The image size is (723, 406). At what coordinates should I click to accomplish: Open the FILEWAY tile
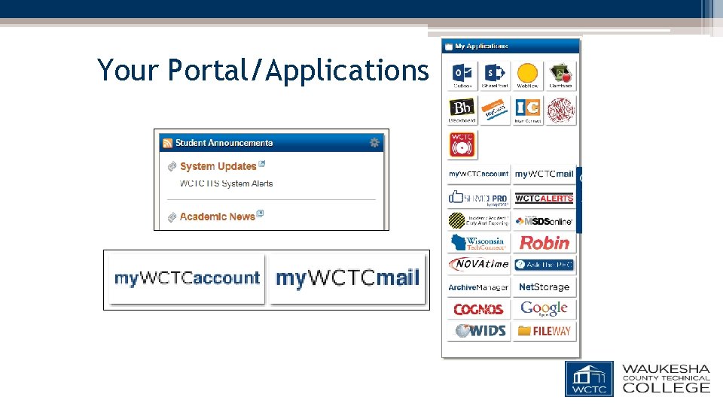click(x=544, y=331)
